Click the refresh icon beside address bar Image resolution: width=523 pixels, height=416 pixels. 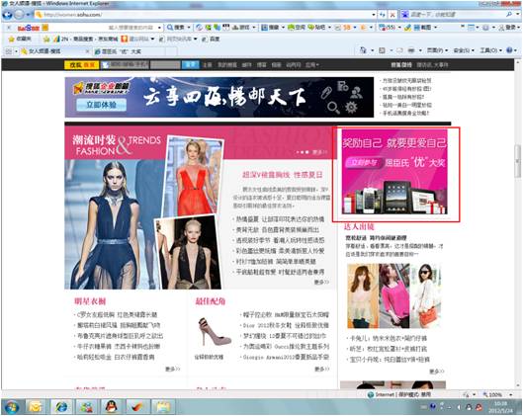pyautogui.click(x=383, y=15)
